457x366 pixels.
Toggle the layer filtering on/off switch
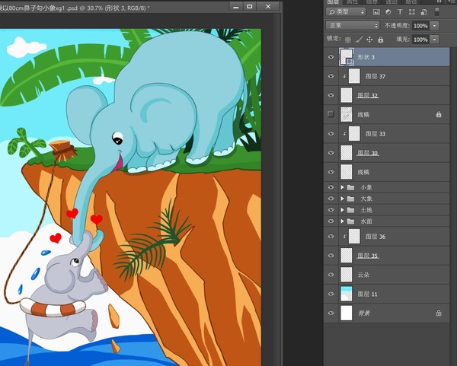click(436, 12)
